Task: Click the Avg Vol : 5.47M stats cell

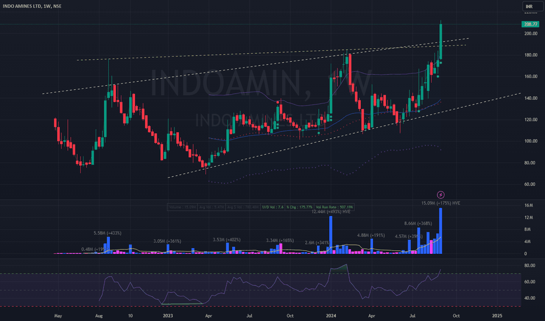Action: tap(211, 207)
